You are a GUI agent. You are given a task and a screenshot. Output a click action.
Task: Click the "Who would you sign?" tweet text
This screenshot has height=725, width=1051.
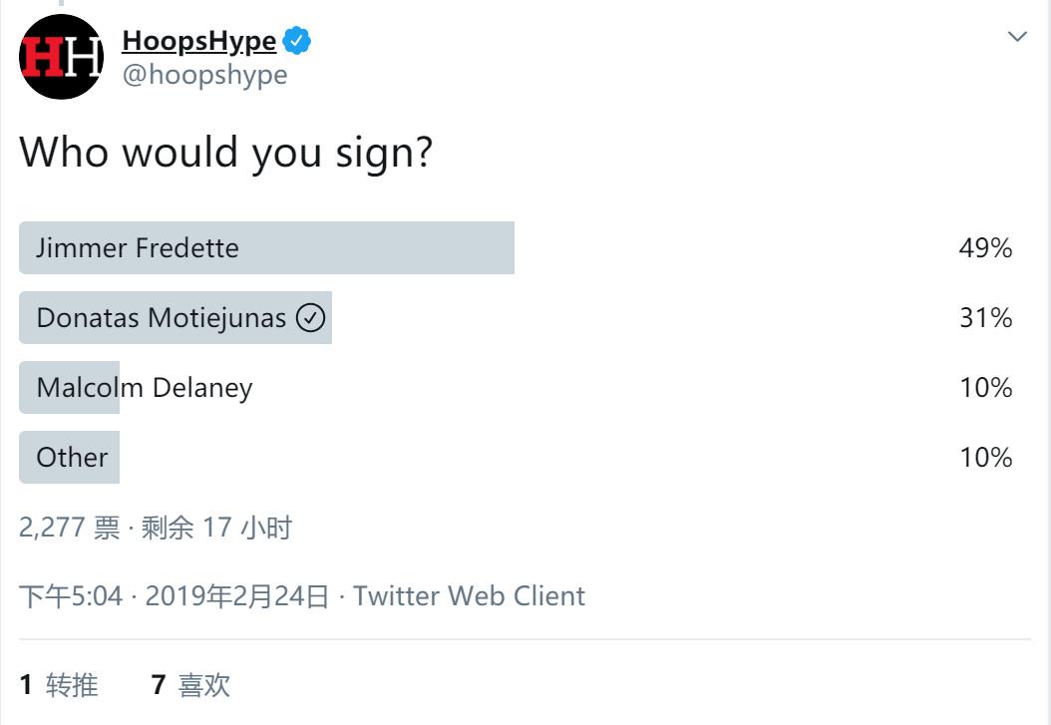(225, 153)
